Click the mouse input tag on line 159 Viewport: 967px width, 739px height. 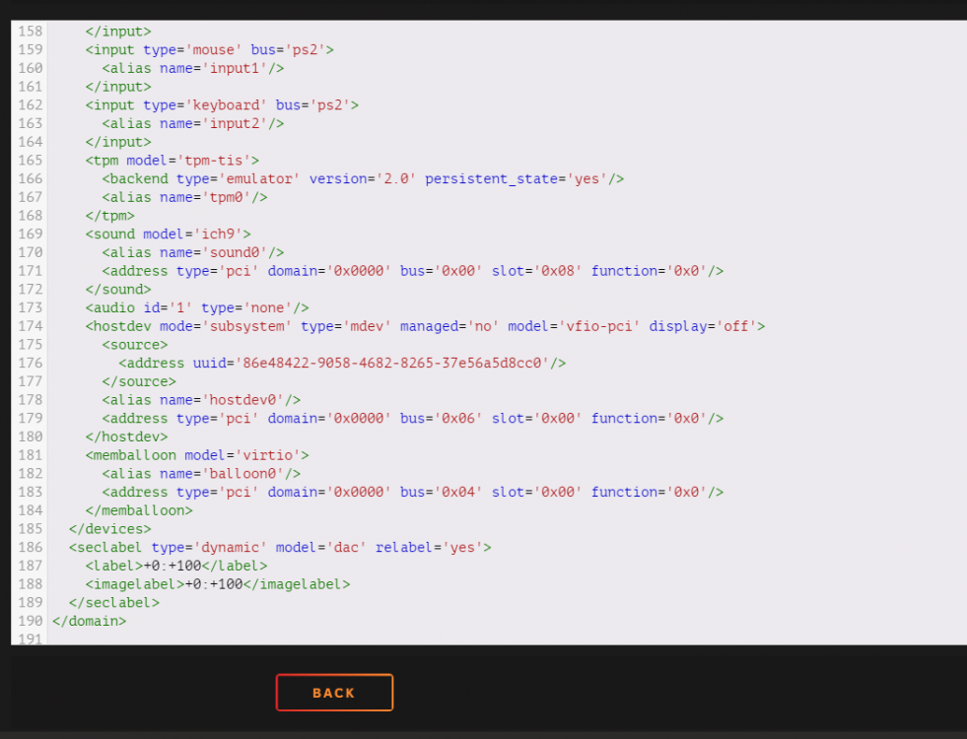210,50
